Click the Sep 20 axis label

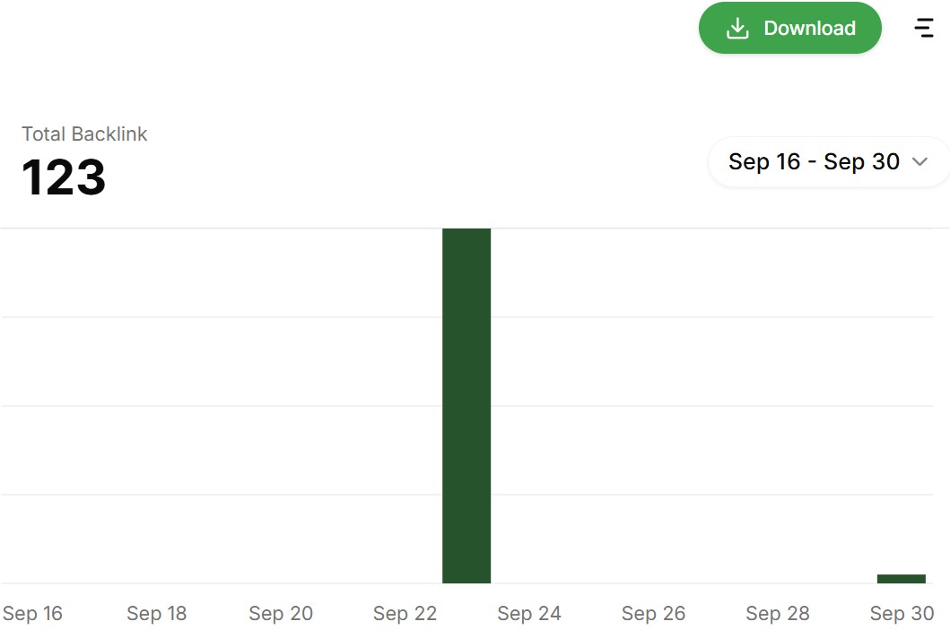tap(281, 614)
